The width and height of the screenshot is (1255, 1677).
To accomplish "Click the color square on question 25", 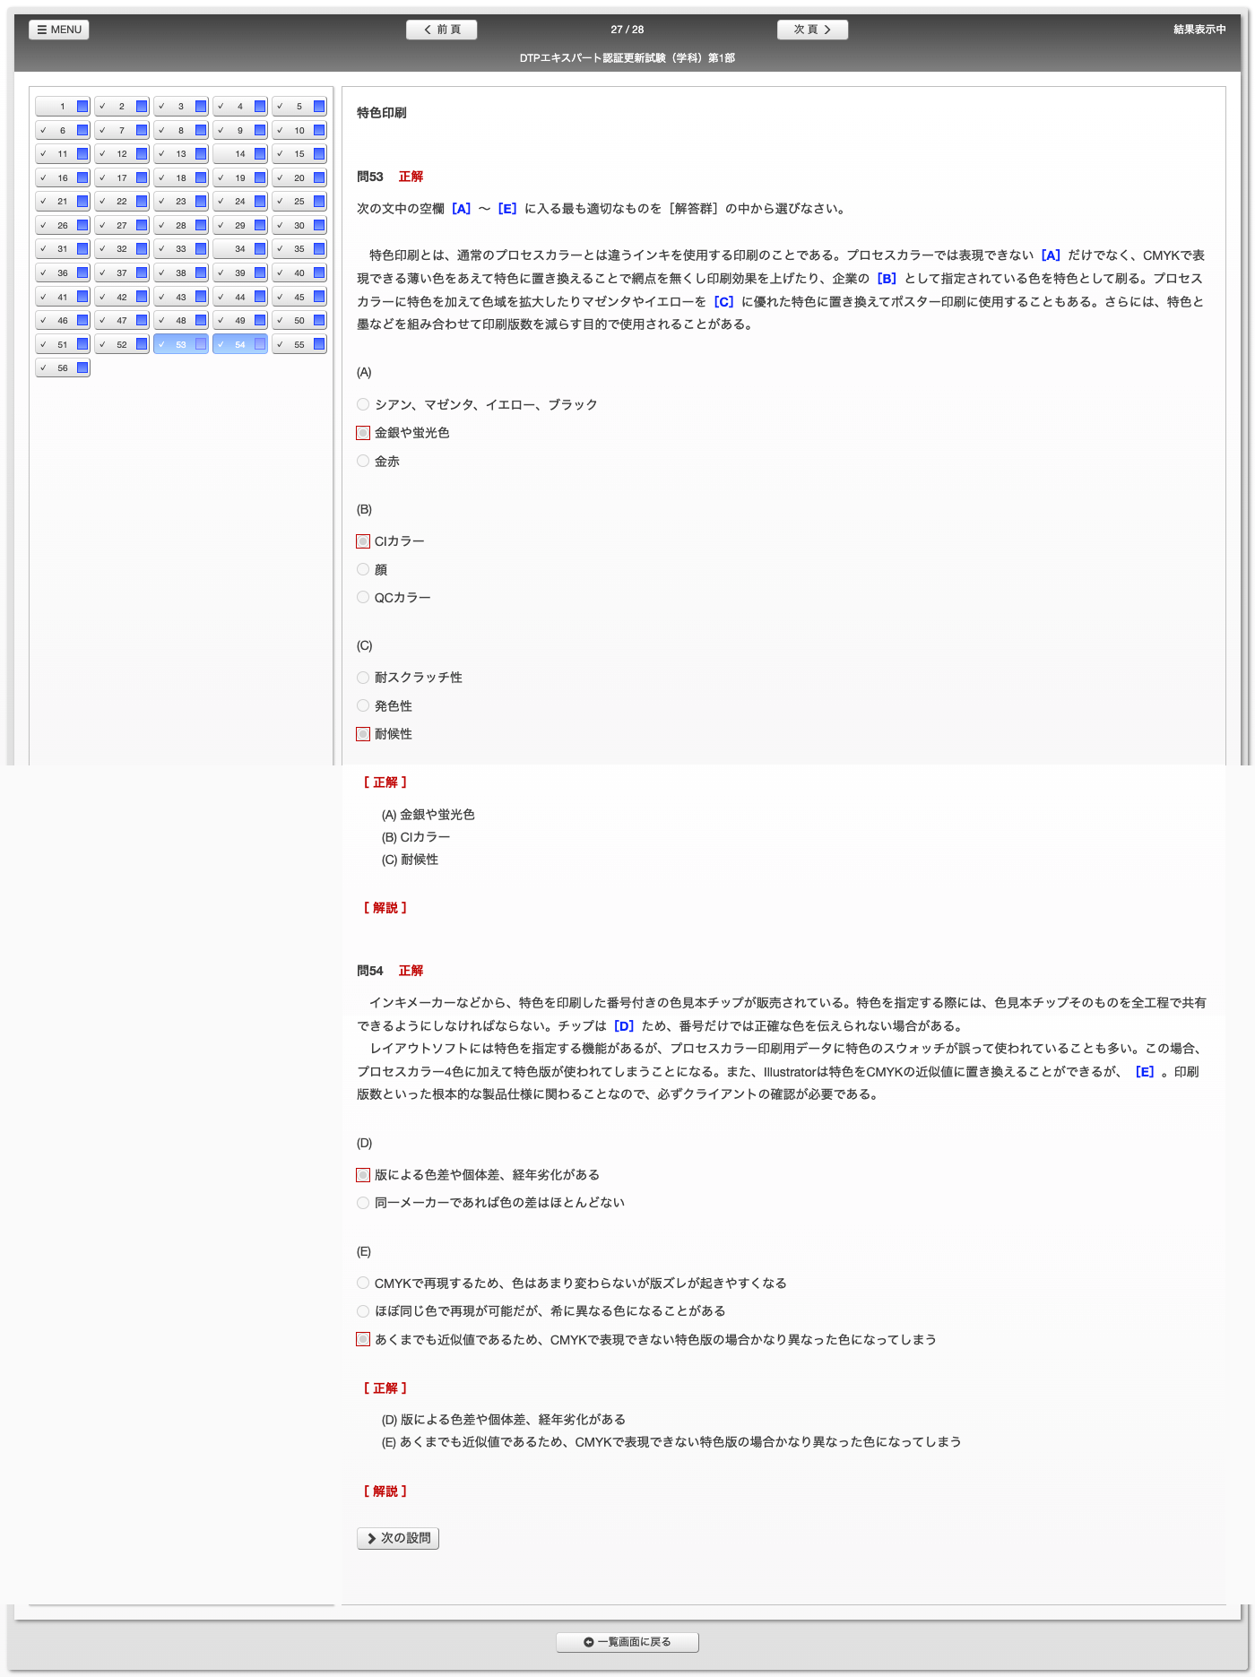I will click(319, 202).
